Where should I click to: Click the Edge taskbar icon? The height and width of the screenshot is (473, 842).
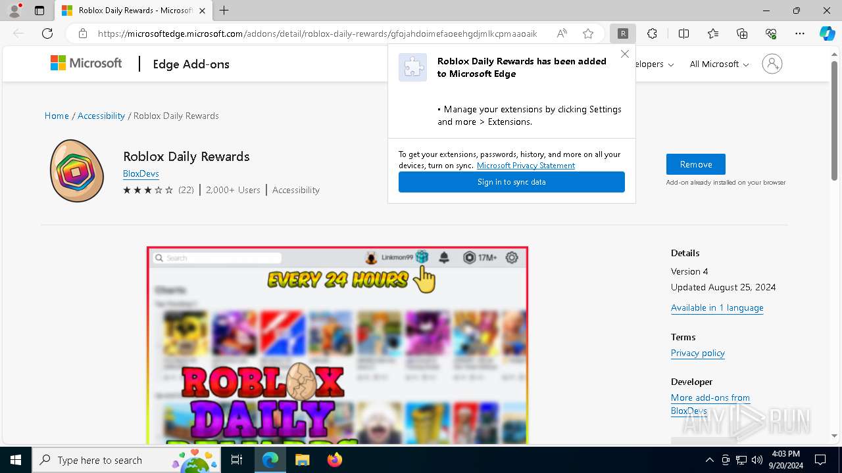(x=270, y=460)
